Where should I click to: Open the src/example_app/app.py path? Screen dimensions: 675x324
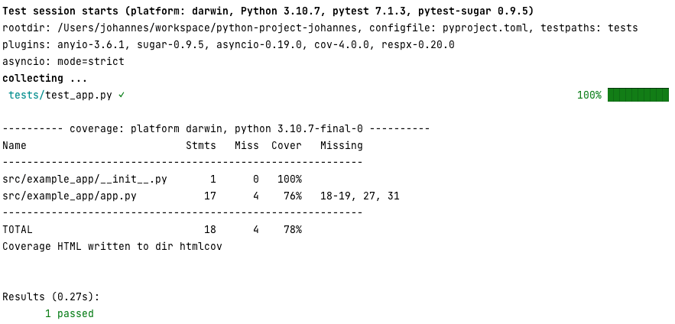[70, 196]
